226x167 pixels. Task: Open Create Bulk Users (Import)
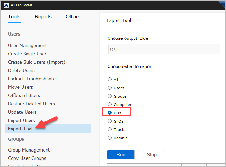point(37,62)
